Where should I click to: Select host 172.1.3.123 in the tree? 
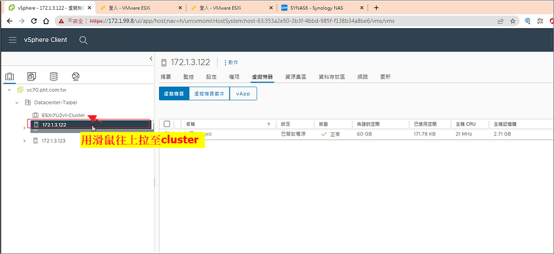tap(53, 140)
